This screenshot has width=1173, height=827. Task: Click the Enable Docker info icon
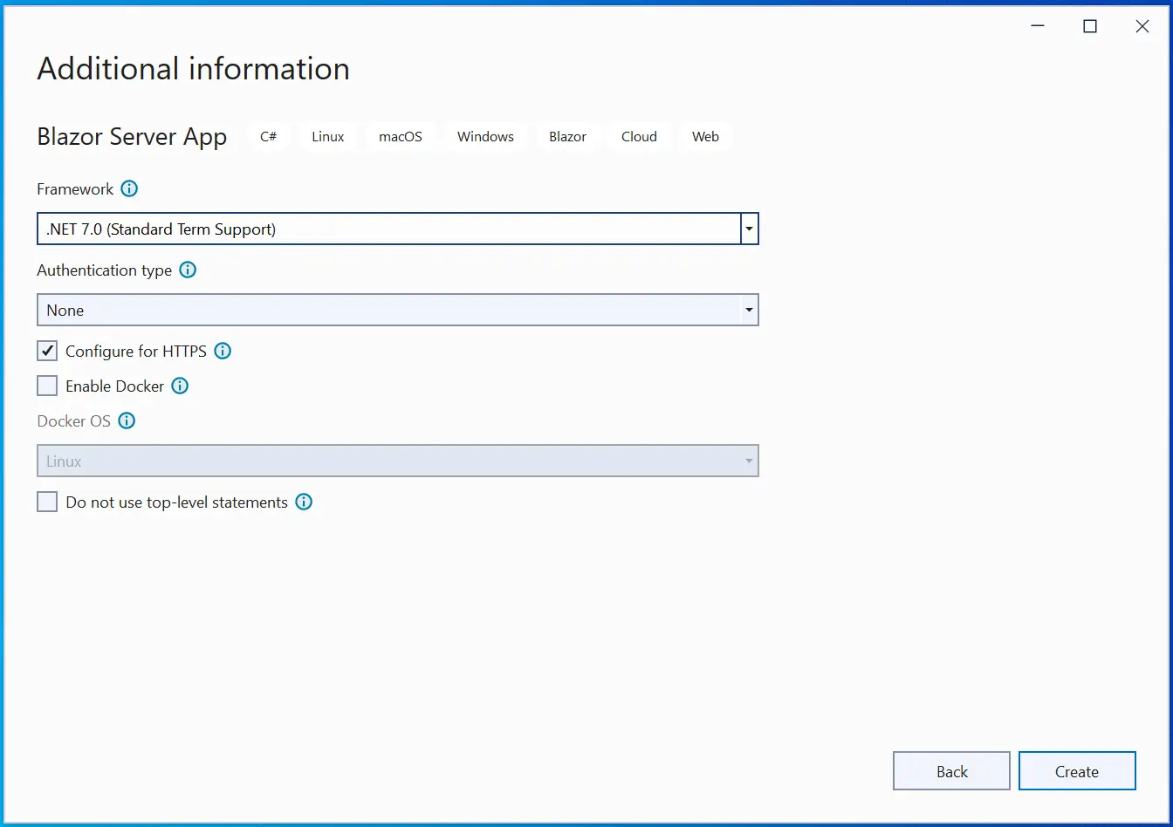click(179, 386)
